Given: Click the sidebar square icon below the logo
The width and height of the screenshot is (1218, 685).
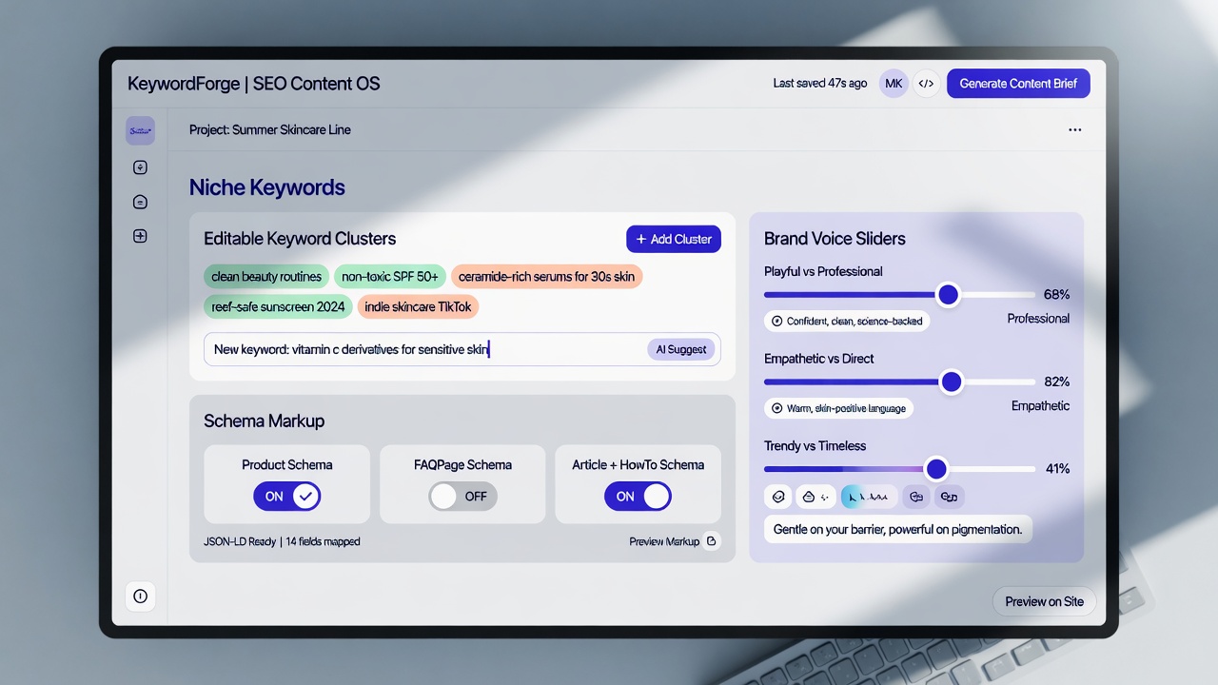Looking at the screenshot, I should [x=140, y=167].
